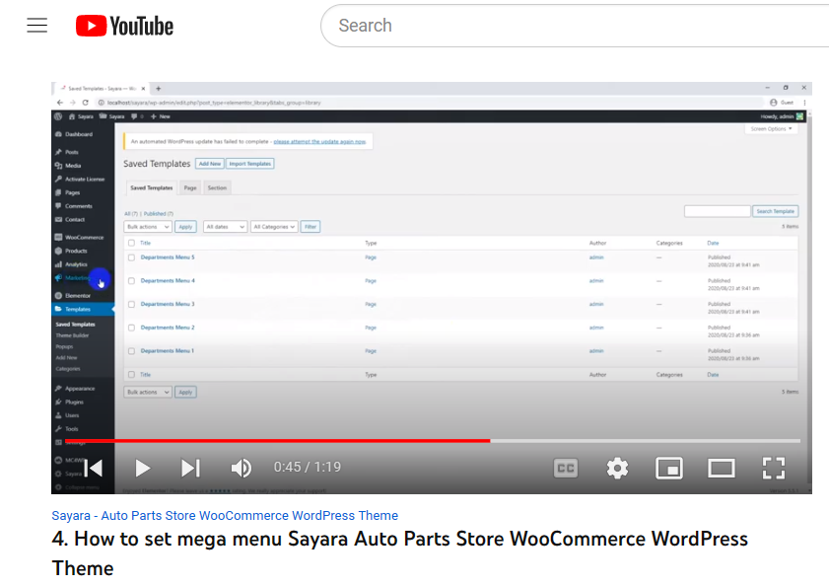Switch the player to miniplayer

(668, 468)
